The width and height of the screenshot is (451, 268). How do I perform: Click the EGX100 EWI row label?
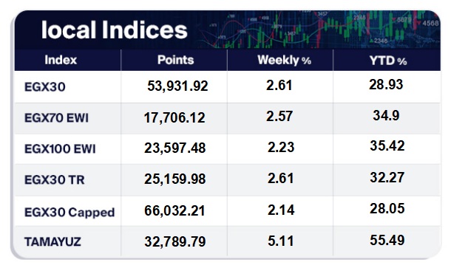click(x=60, y=149)
